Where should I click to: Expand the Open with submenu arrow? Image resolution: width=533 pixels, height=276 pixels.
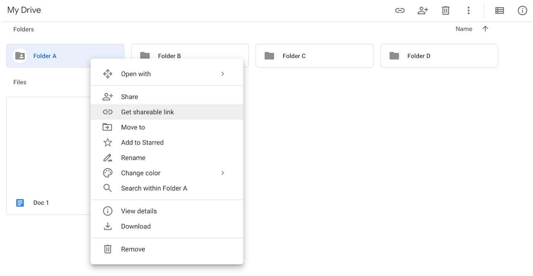point(223,74)
